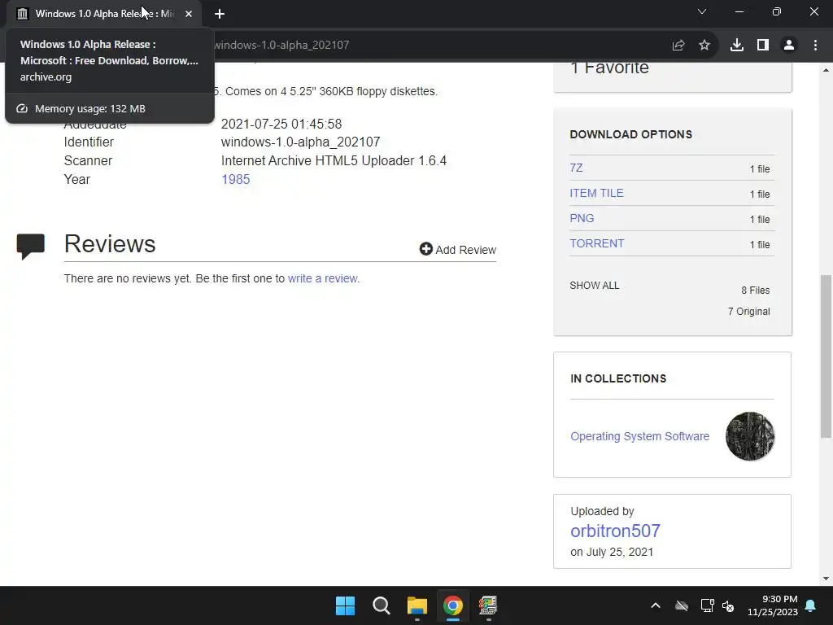This screenshot has width=833, height=625.
Task: Open a new tab with plus button
Action: click(220, 14)
